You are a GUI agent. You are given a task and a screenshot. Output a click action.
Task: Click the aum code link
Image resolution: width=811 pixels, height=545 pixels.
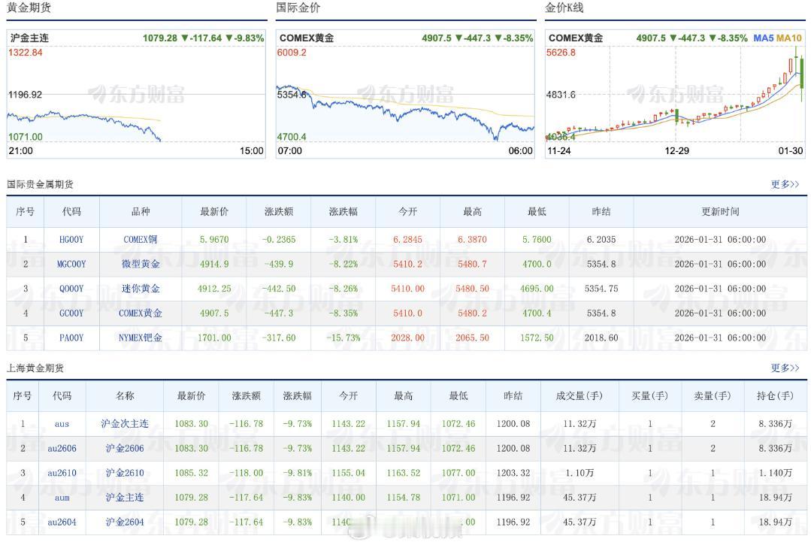point(62,498)
